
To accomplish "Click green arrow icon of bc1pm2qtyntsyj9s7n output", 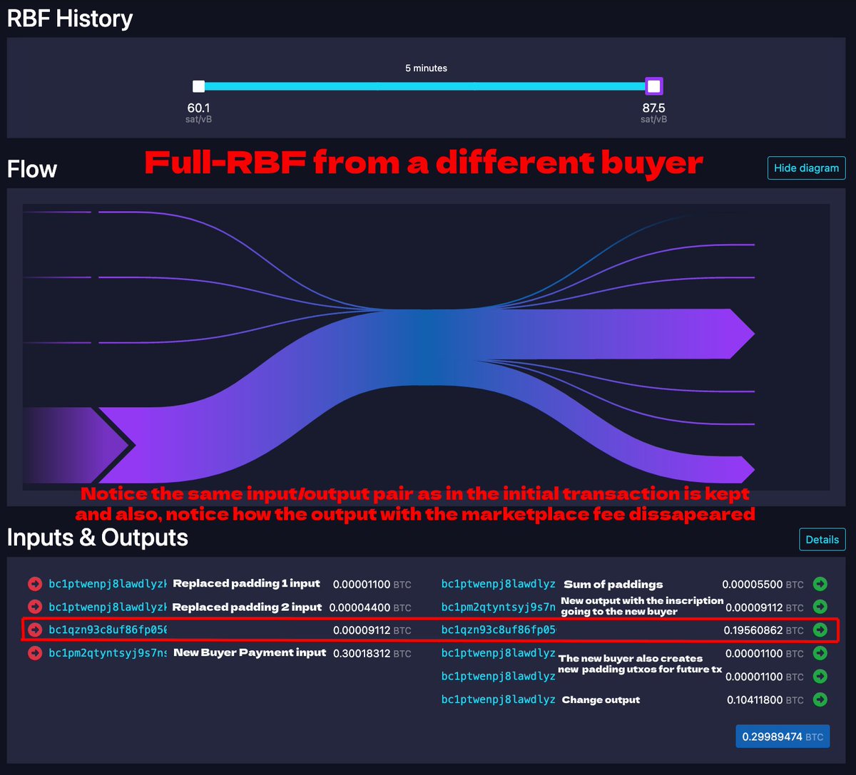I will coord(820,607).
